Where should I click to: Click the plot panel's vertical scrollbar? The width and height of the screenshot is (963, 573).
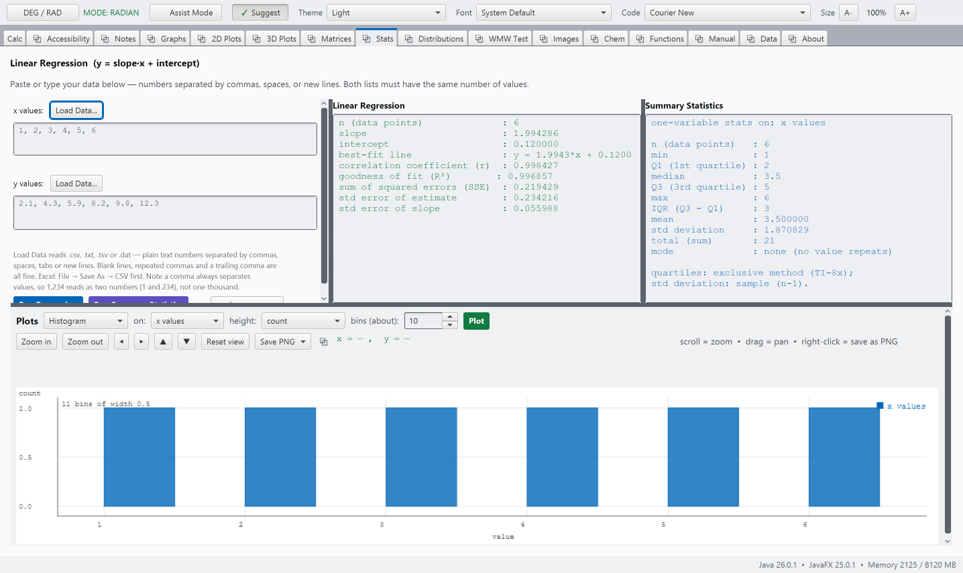pos(948,424)
